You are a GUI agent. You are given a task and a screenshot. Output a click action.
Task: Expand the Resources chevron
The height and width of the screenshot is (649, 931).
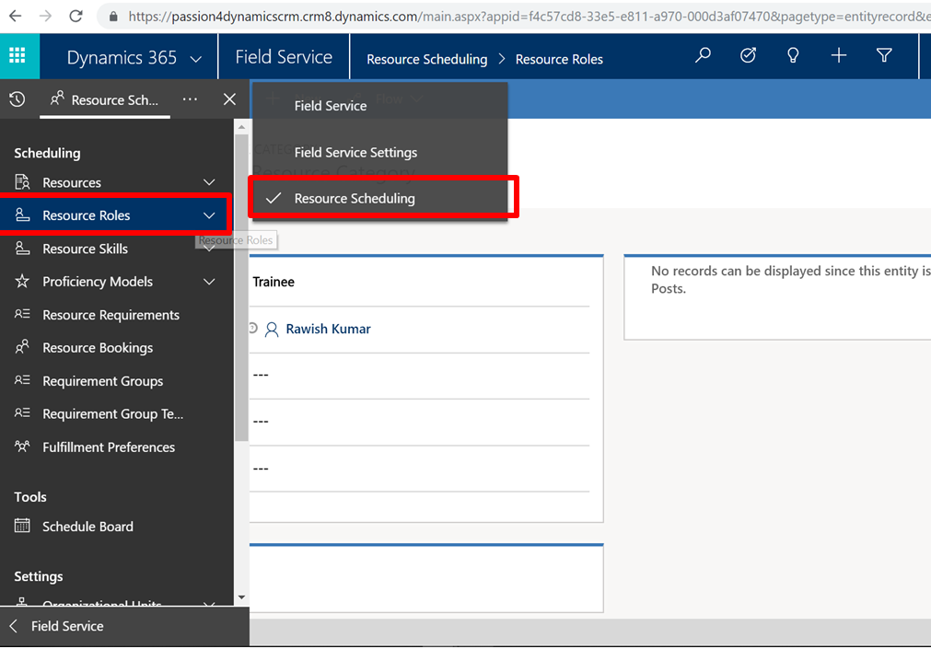coord(209,182)
